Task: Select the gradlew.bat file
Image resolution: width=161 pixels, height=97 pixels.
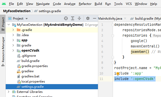Action: [x=52, y=76]
